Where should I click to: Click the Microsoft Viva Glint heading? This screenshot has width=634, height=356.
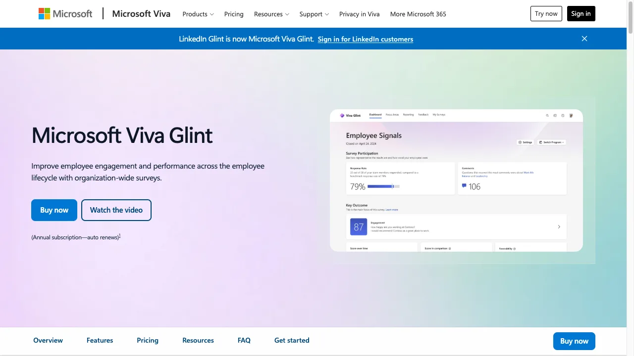click(x=122, y=135)
